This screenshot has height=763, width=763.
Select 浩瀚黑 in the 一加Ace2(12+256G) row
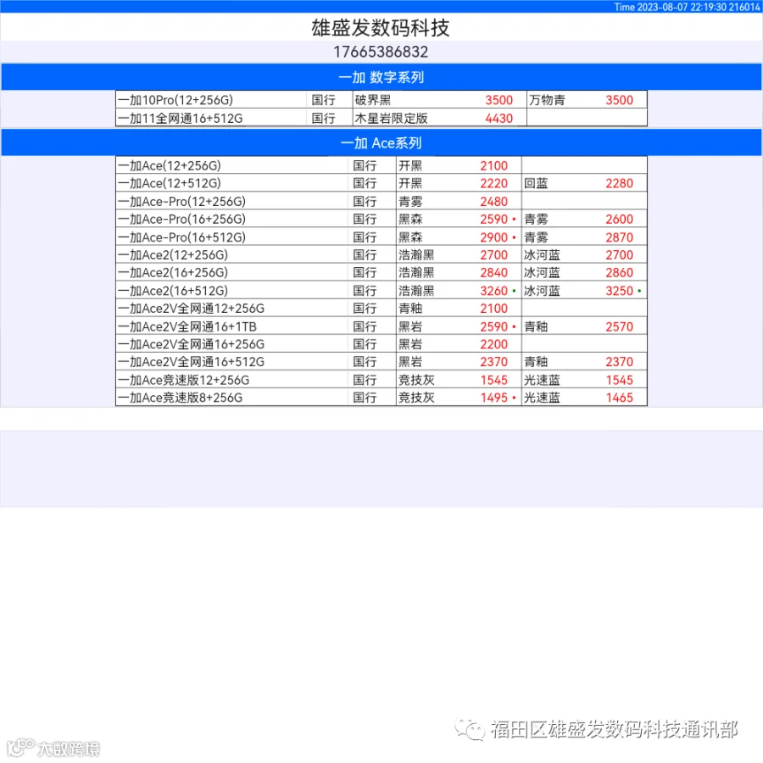click(416, 254)
